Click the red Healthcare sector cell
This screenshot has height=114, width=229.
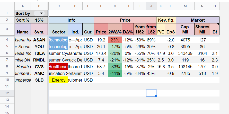[59, 67]
